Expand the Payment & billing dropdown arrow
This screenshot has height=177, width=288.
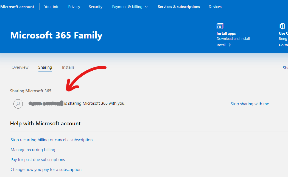pos(146,7)
